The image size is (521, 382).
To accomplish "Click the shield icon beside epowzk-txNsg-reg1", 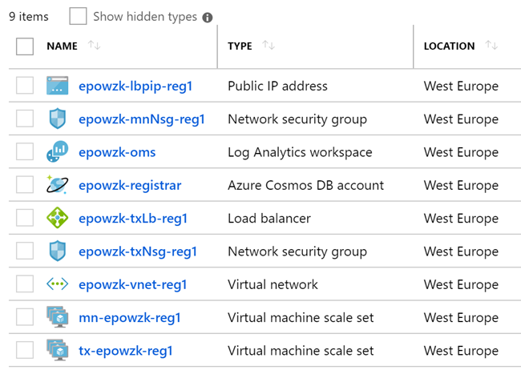I will [x=58, y=251].
